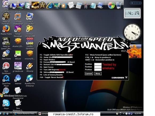The image size is (155, 116).
Task: Click the 'F6 - Spin Frenzy' text
Action: 47,67
